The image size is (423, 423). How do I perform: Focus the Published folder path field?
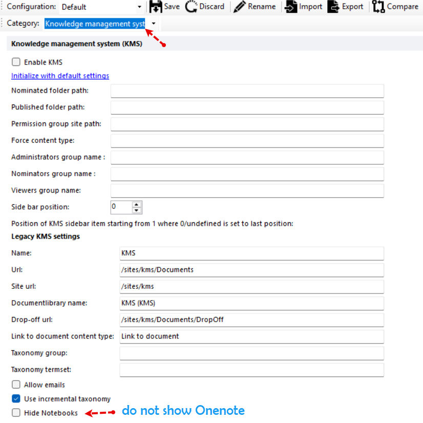[x=247, y=108]
